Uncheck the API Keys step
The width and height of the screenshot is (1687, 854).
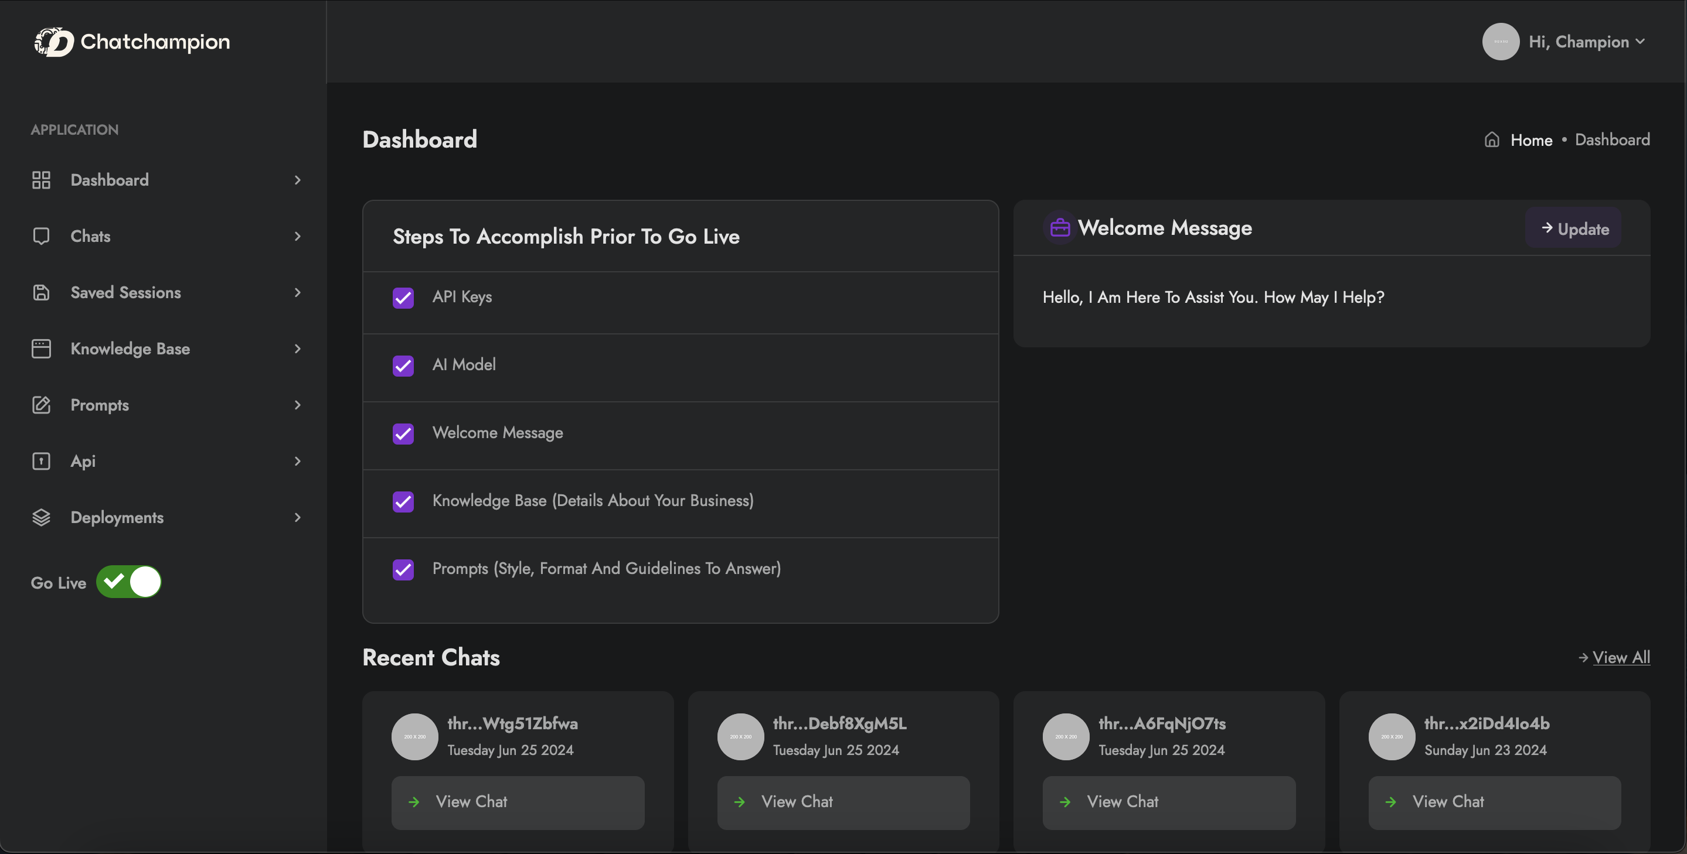click(x=403, y=298)
